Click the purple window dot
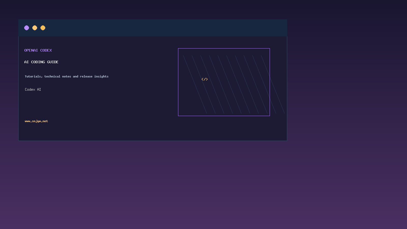407x229 pixels. tap(27, 28)
